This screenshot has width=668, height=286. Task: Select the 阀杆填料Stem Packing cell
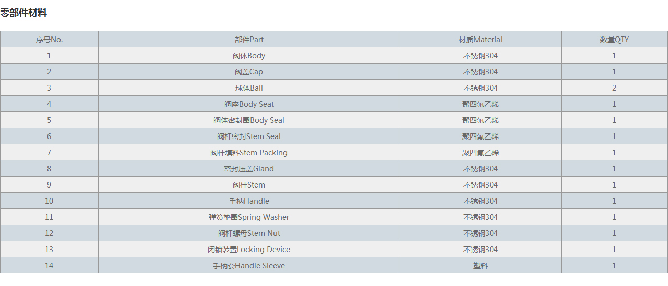[x=249, y=153]
